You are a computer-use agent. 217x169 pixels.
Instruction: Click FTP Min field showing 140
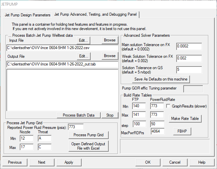139,106
